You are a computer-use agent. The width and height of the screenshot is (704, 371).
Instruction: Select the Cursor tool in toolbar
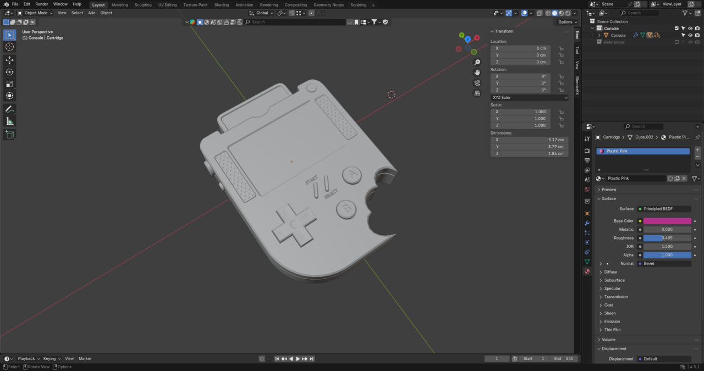[9, 47]
